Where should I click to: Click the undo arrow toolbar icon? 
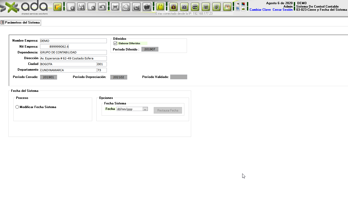point(102,7)
